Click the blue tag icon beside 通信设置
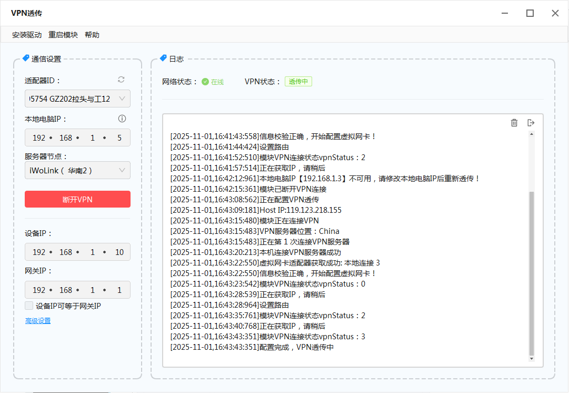Viewport: 569px width, 393px height. click(x=26, y=58)
